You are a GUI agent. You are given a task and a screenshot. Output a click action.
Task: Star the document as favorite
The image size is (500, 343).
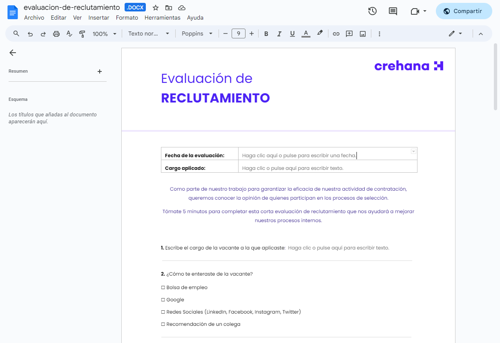155,7
